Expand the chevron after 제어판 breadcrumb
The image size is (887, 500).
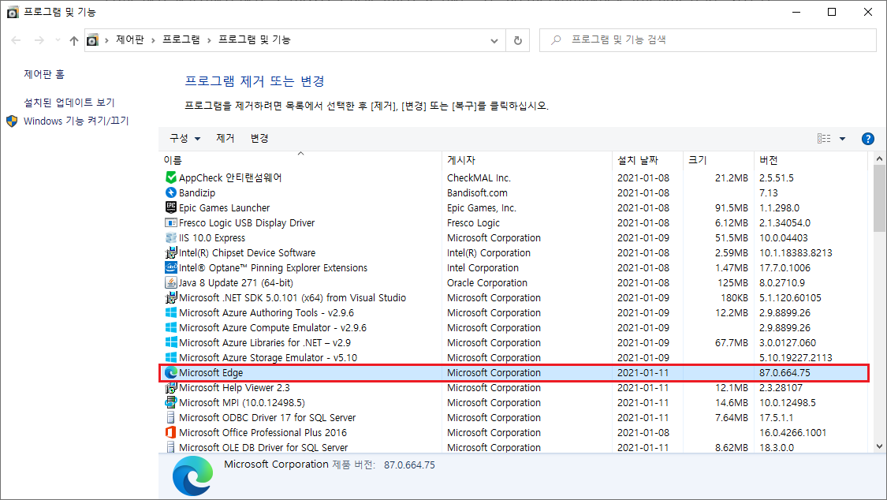click(x=153, y=40)
